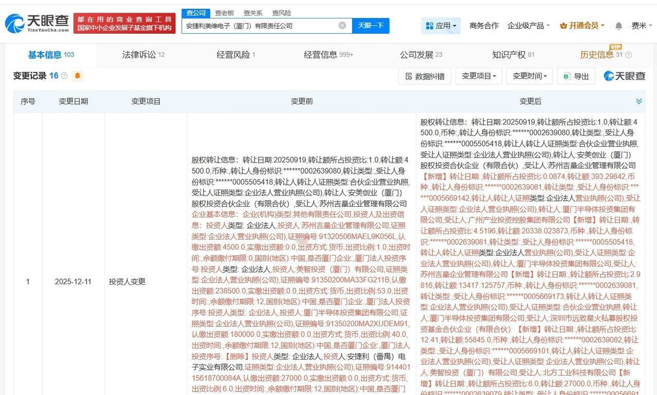Open the 变更时间 filter dropdown
The width and height of the screenshot is (657, 395).
point(530,76)
